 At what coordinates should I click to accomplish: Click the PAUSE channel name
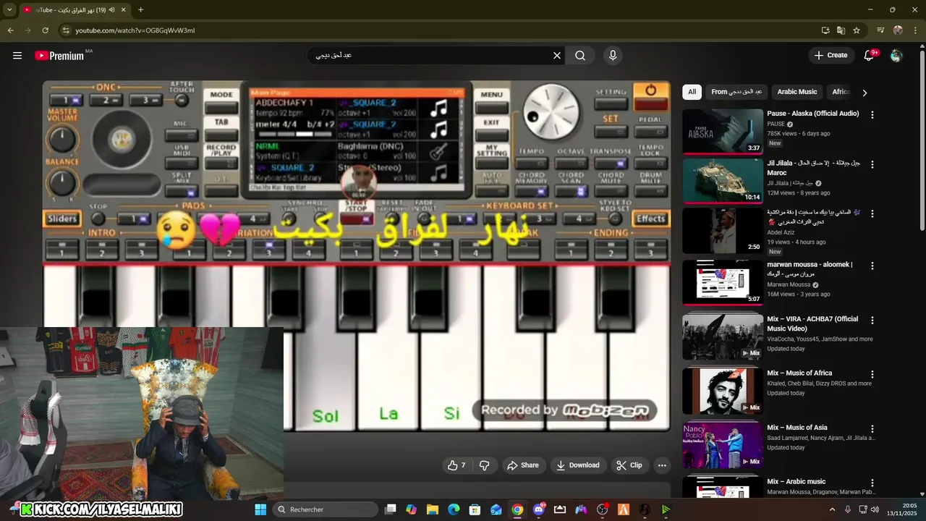[776, 124]
